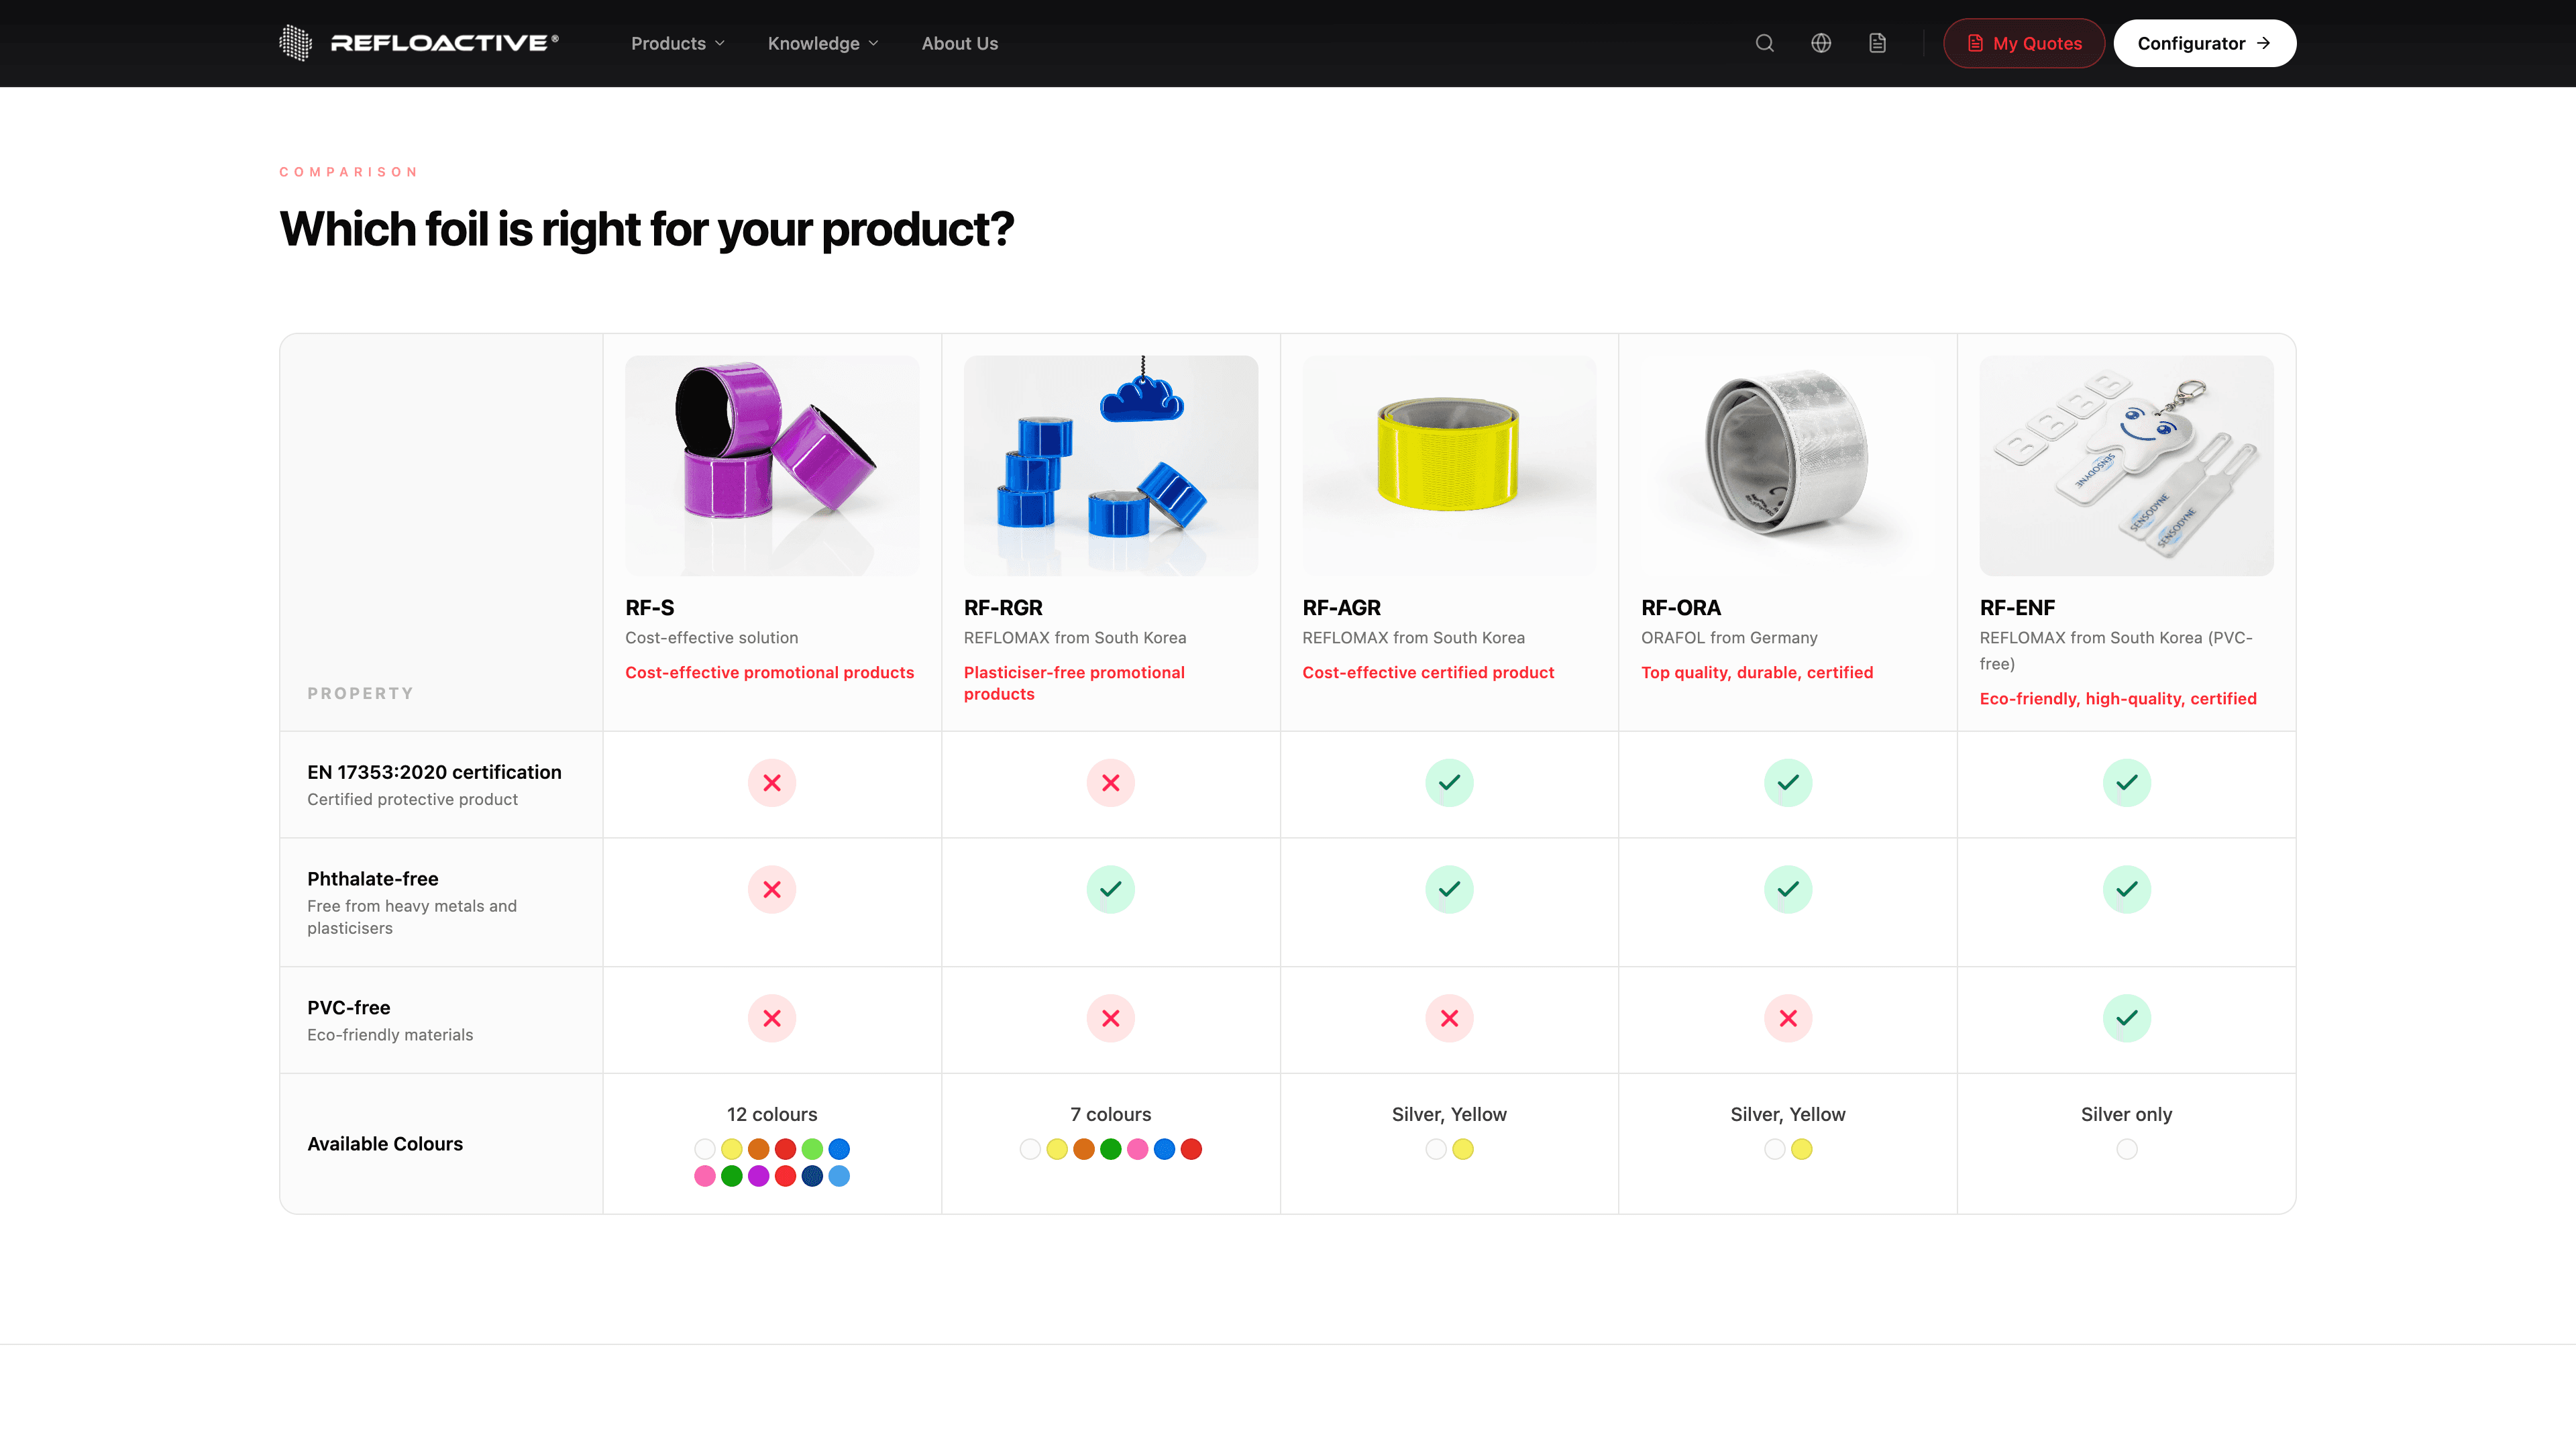
Task: Pick the silver swatch under Silver only
Action: pos(2127,1149)
